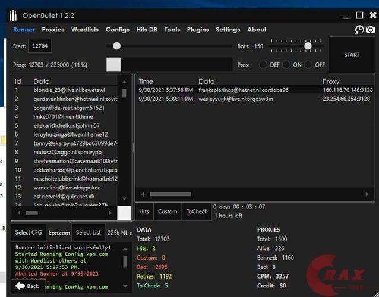This screenshot has width=379, height=297.
Task: Show the Custom results tab
Action: pos(168,211)
